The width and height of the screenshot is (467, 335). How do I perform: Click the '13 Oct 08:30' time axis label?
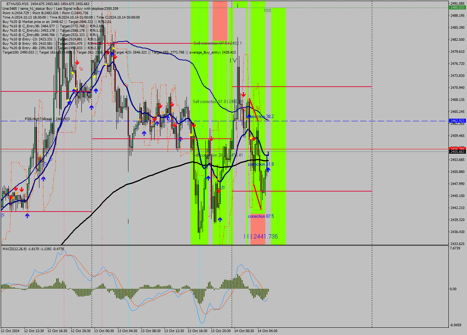tap(151, 331)
